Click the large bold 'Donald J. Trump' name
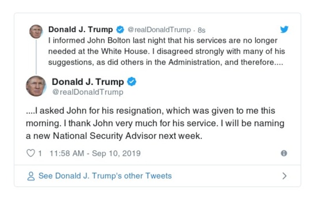The image size is (315, 202). (88, 82)
